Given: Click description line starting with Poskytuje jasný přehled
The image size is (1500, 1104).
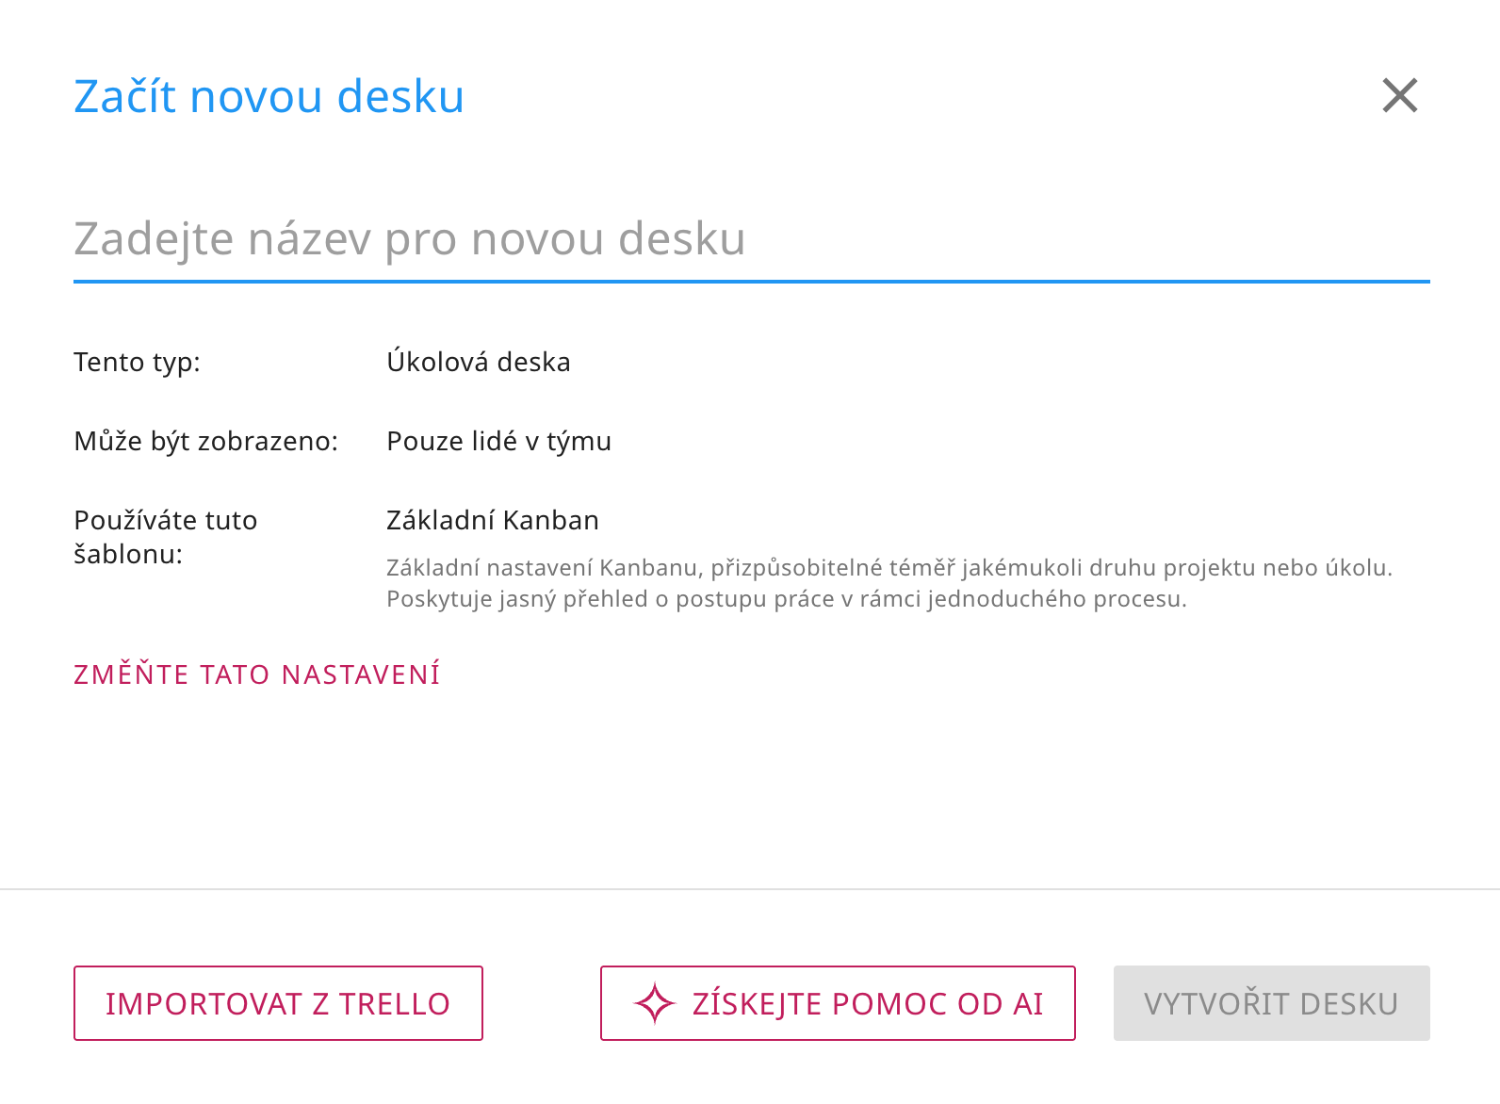Looking at the screenshot, I should (786, 599).
